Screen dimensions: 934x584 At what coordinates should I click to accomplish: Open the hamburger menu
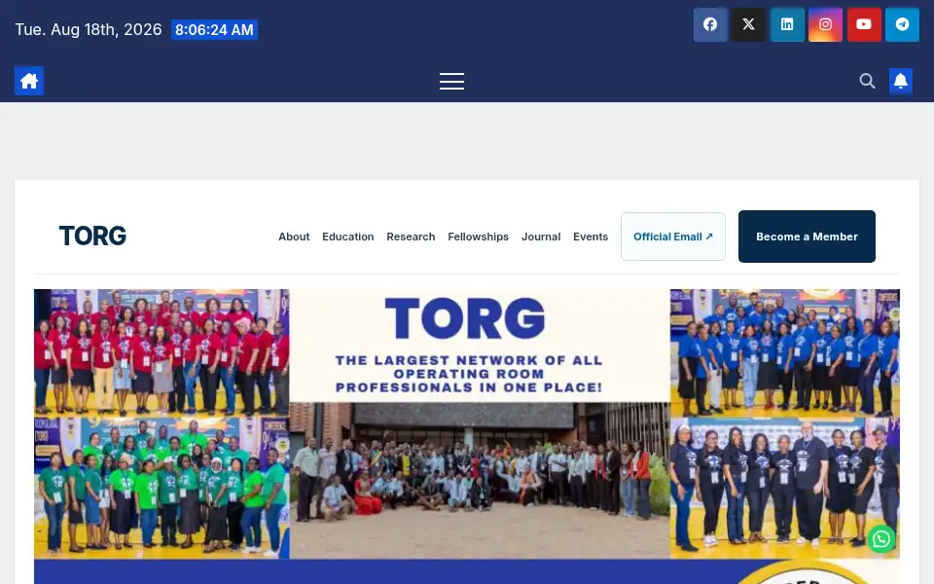click(452, 81)
